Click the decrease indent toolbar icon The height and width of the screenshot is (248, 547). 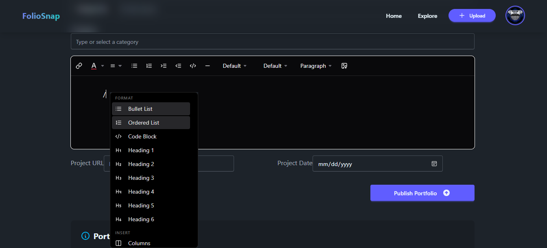178,66
